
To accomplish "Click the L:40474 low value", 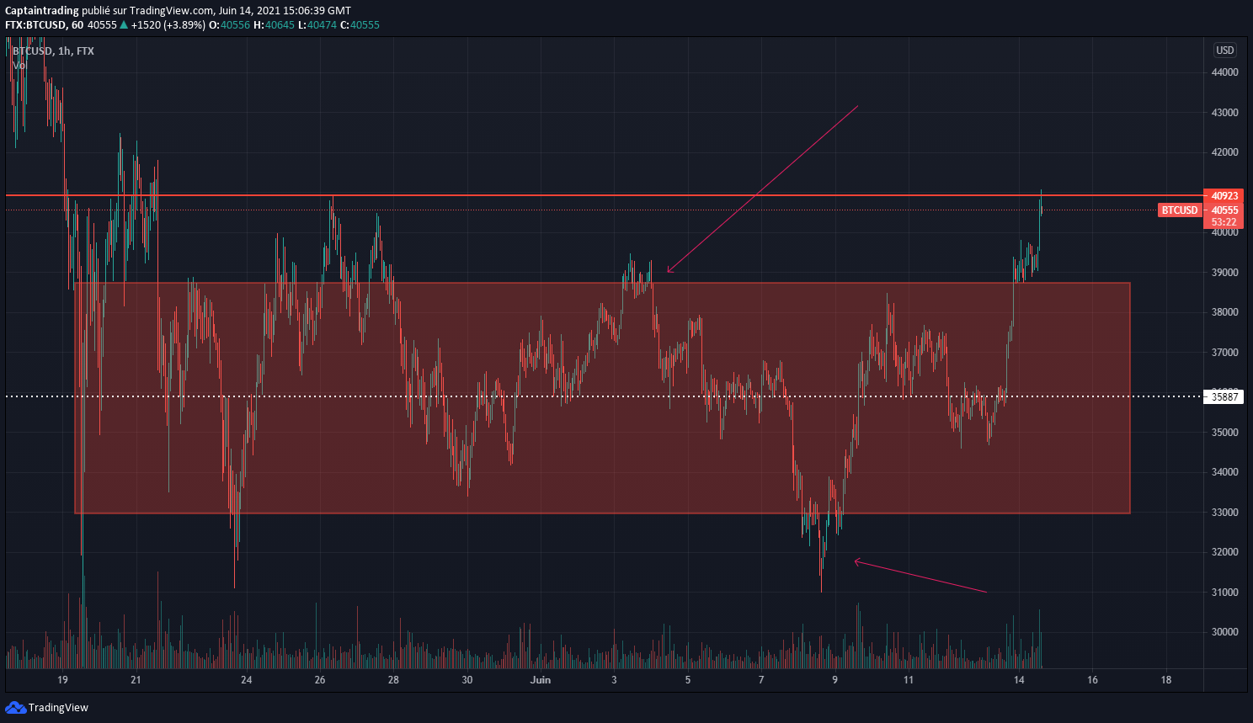I will tap(317, 25).
